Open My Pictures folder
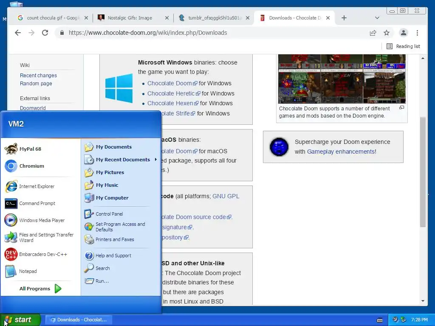 tap(121, 172)
